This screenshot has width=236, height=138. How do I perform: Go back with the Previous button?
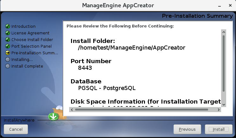pyautogui.click(x=187, y=129)
